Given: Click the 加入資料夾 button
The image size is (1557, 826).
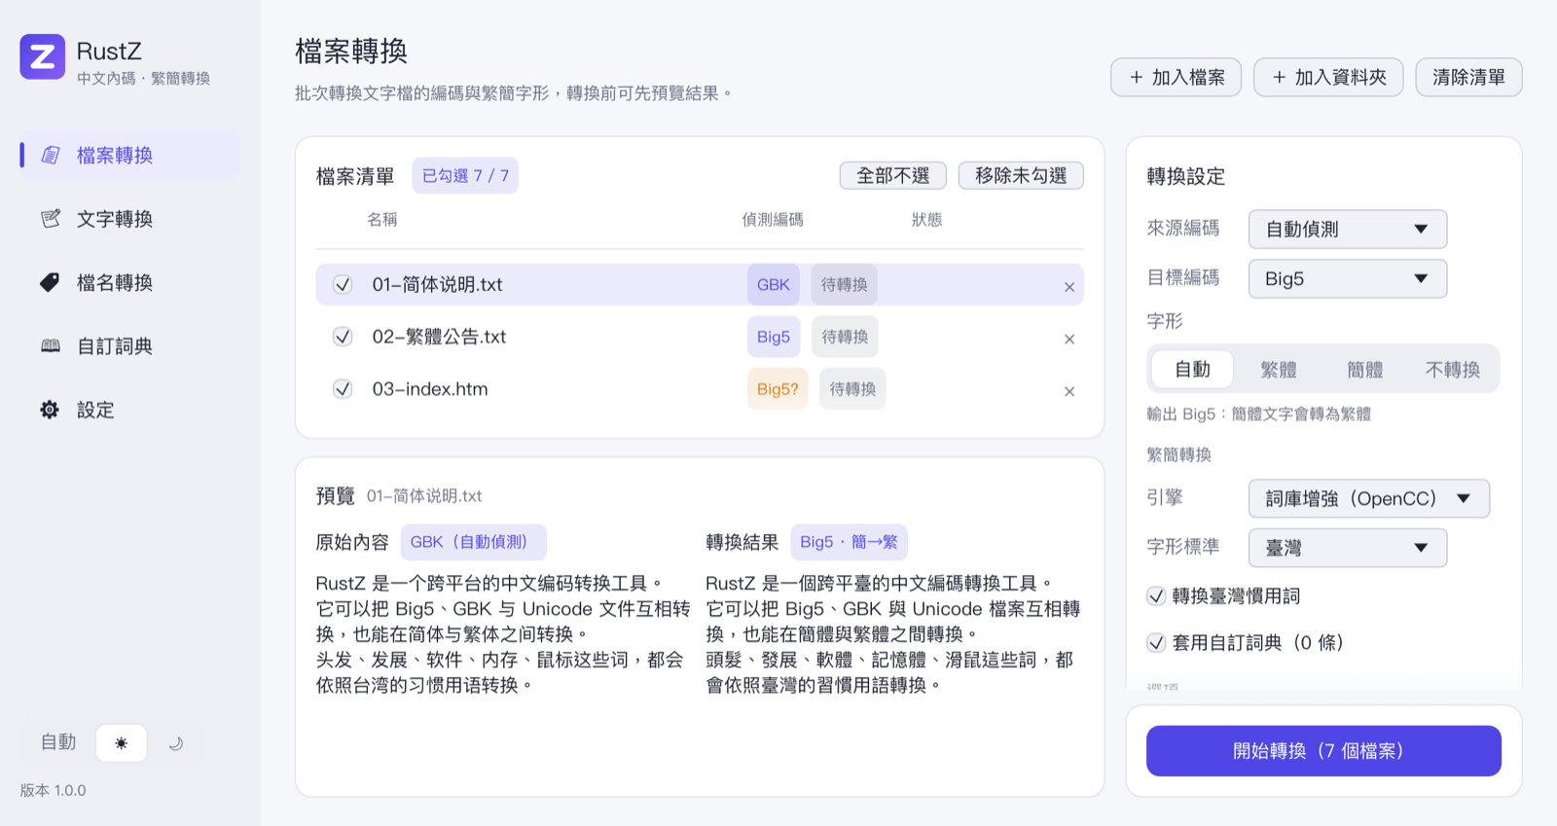Looking at the screenshot, I should [x=1328, y=77].
